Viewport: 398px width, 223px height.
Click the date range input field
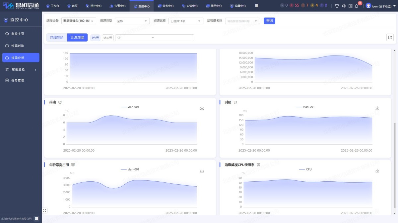[155, 38]
